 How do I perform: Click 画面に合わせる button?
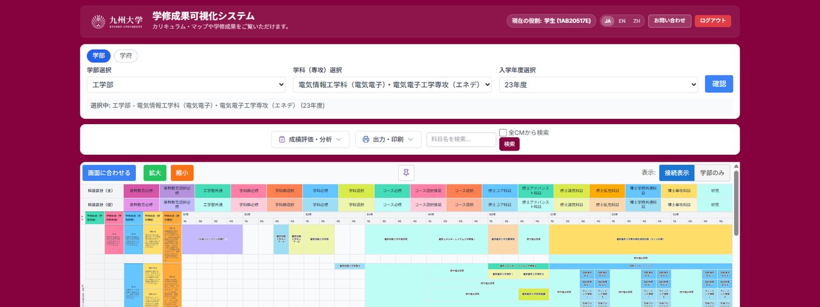coord(109,173)
